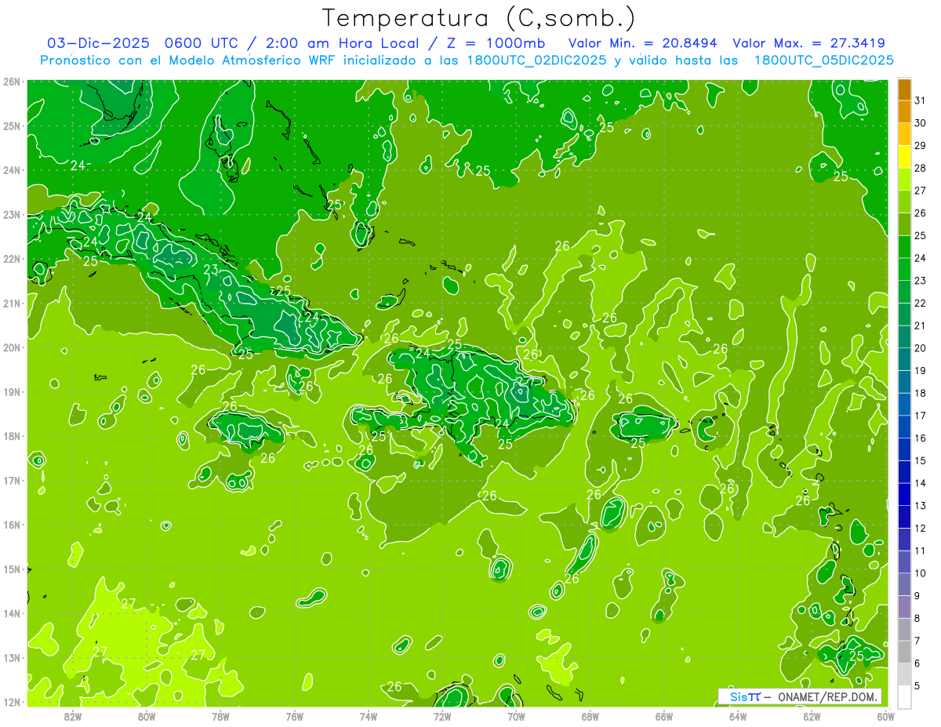Click the 60W longitude label
Viewport: 941px width, 727px height.
(x=885, y=716)
